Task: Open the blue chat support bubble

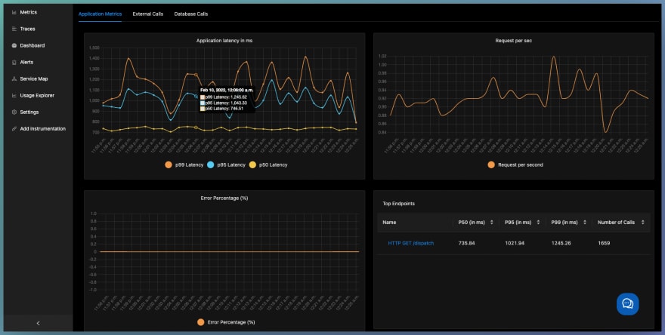Action: pyautogui.click(x=627, y=303)
